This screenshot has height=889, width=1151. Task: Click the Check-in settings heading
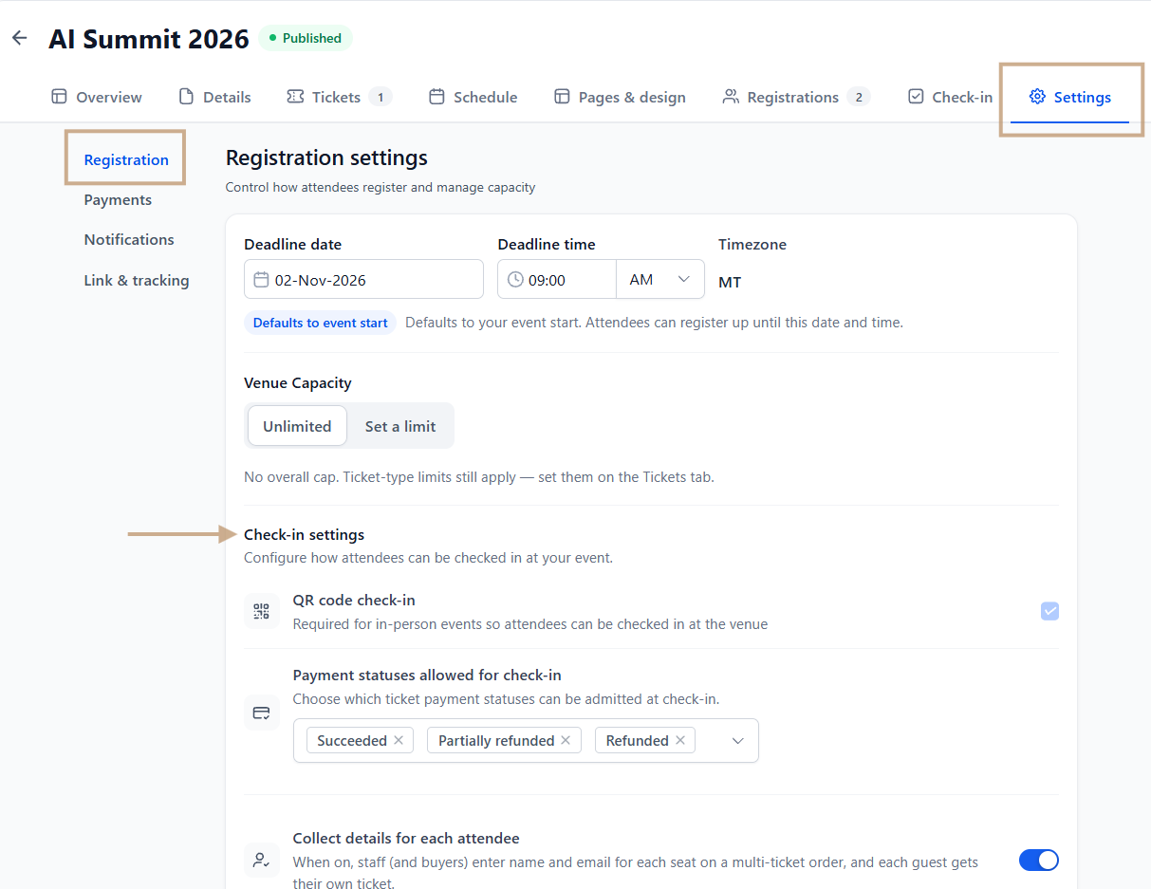tap(304, 534)
